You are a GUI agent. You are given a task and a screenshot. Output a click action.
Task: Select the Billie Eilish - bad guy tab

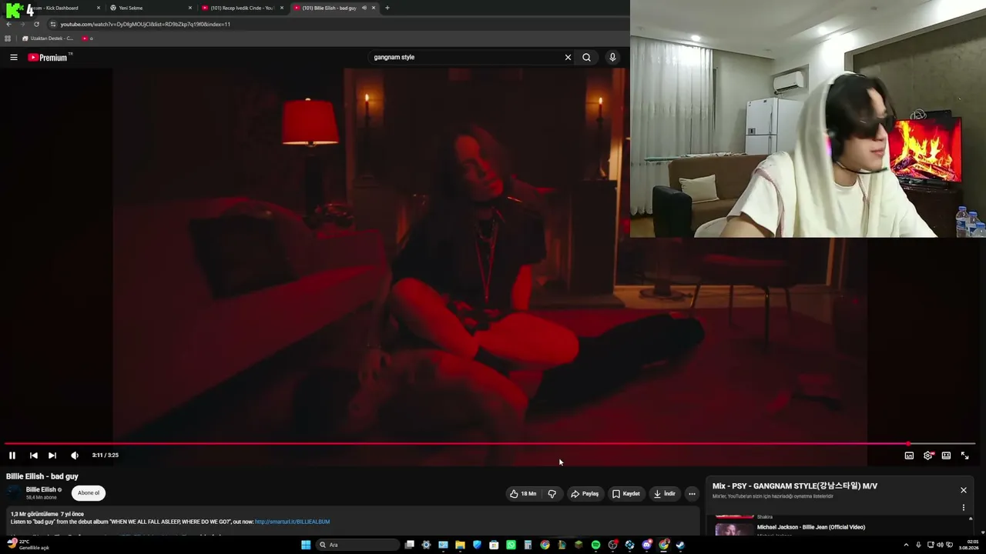(334, 8)
